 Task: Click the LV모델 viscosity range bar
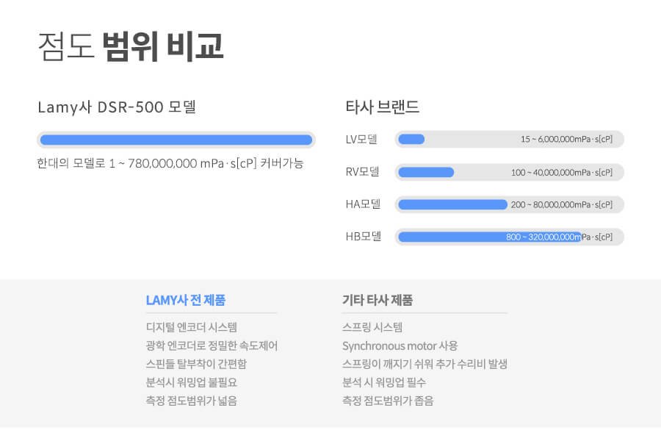pyautogui.click(x=411, y=140)
